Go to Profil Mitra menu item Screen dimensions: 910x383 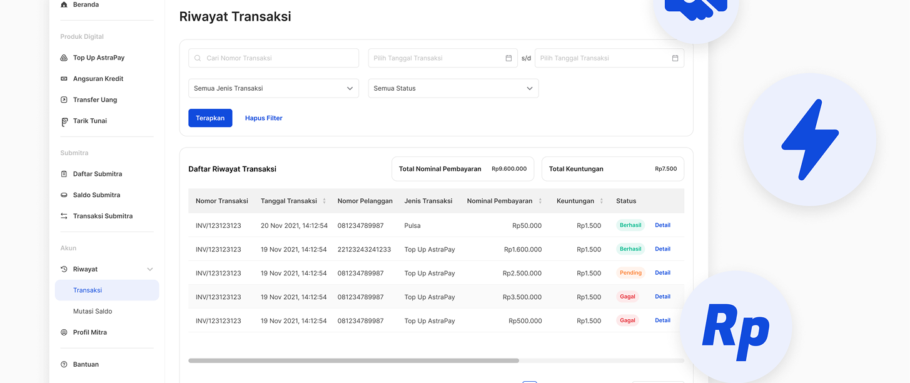90,332
